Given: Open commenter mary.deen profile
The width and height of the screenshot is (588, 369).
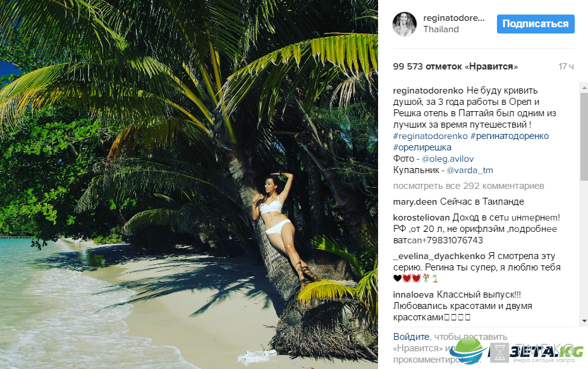Looking at the screenshot, I should pos(415,202).
